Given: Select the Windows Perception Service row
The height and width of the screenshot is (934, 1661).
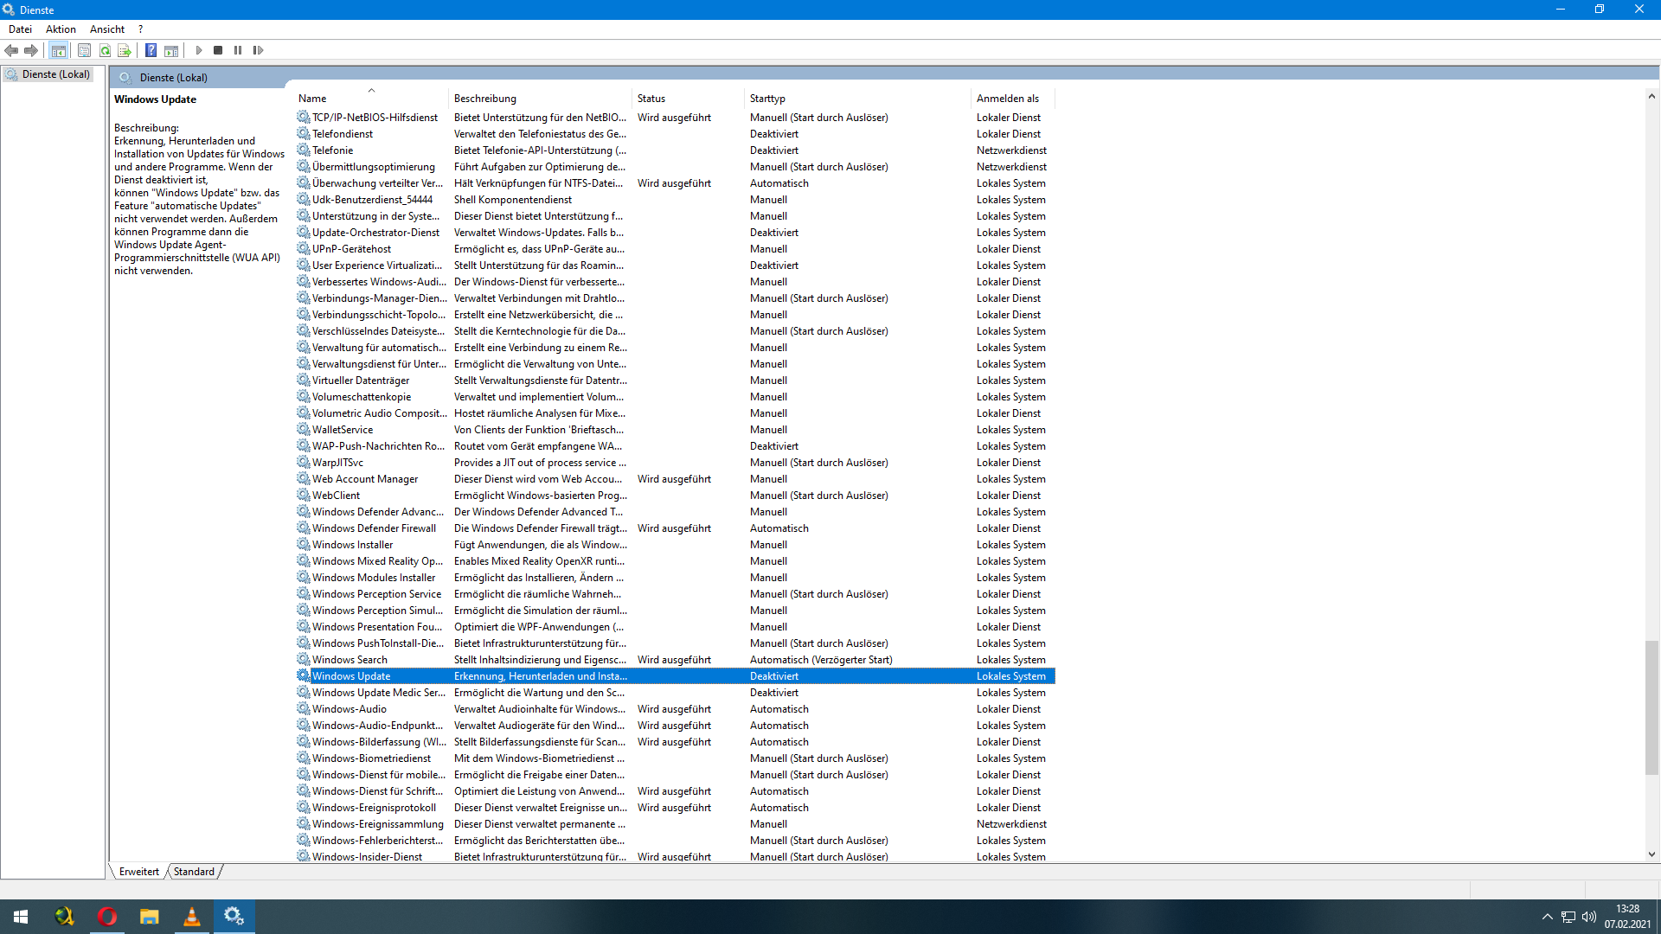Looking at the screenshot, I should click(675, 594).
